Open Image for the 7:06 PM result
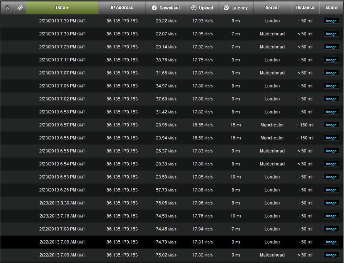Screen dimensions: 344x263 (331, 86)
